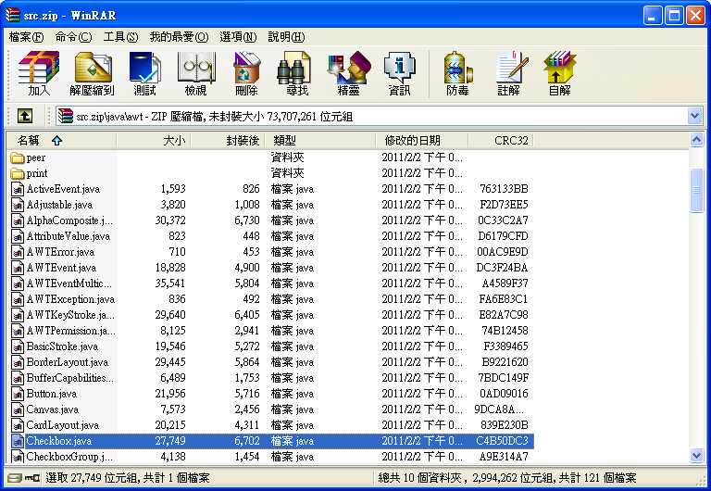Click size value 30,372
This screenshot has height=491, width=711.
click(x=170, y=220)
